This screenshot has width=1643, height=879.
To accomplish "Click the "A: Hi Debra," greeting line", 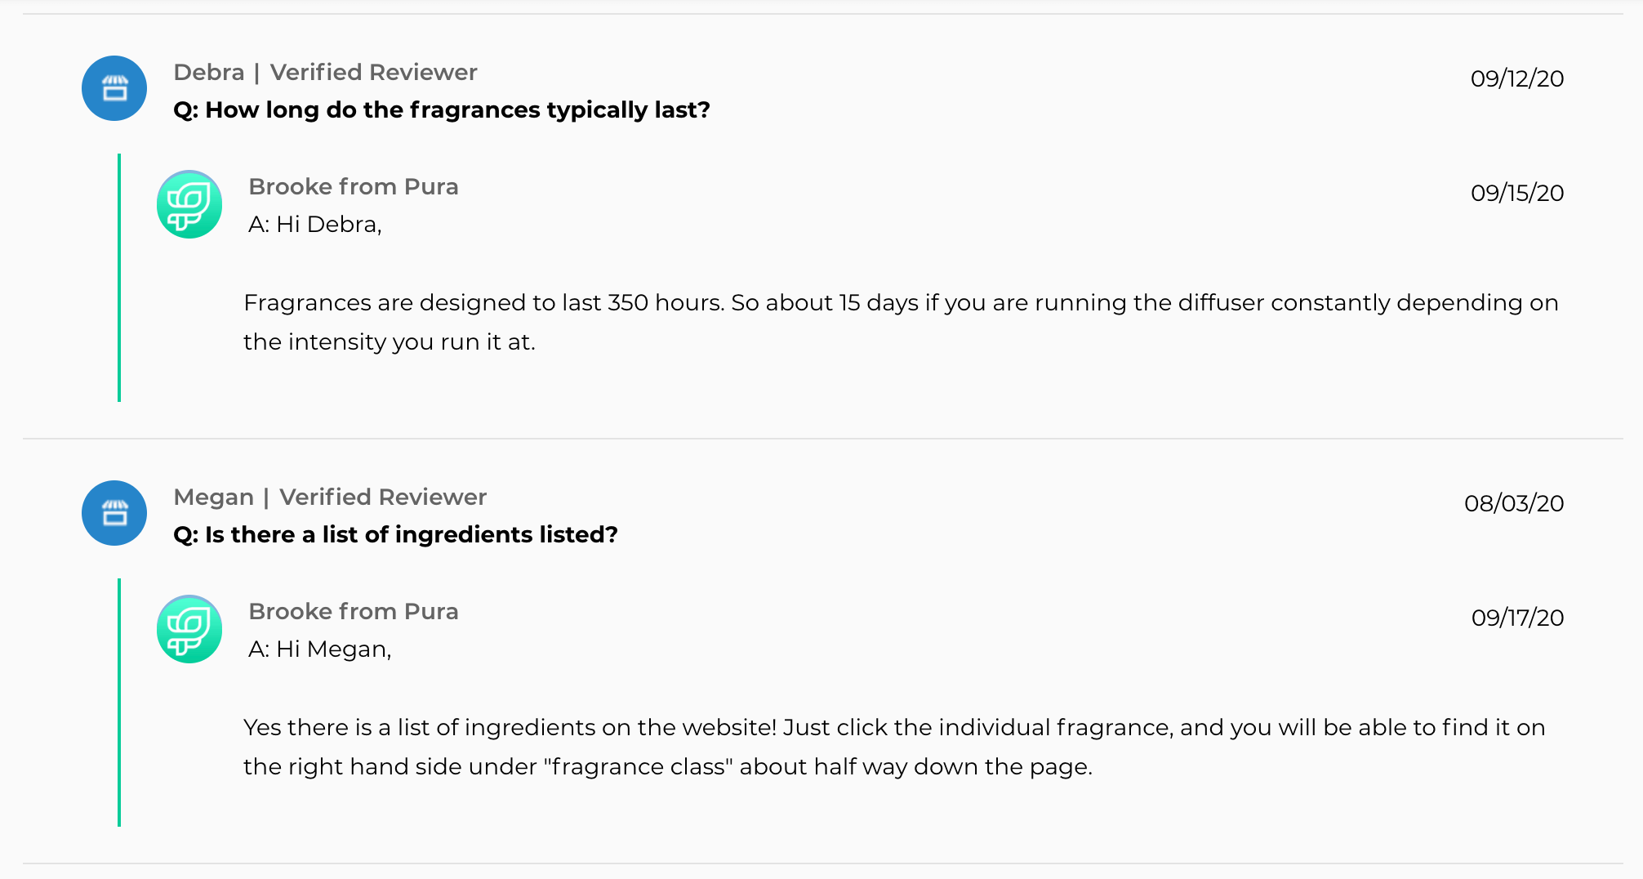I will click(315, 225).
